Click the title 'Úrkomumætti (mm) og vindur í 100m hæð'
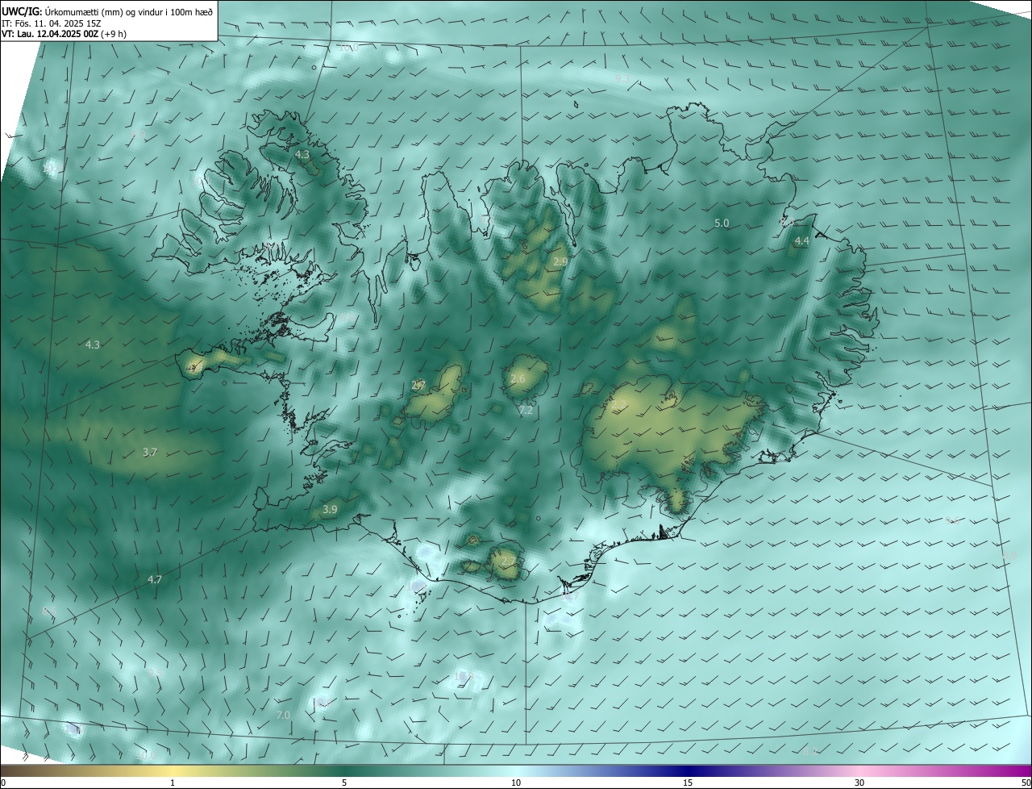The image size is (1032, 789). click(129, 12)
